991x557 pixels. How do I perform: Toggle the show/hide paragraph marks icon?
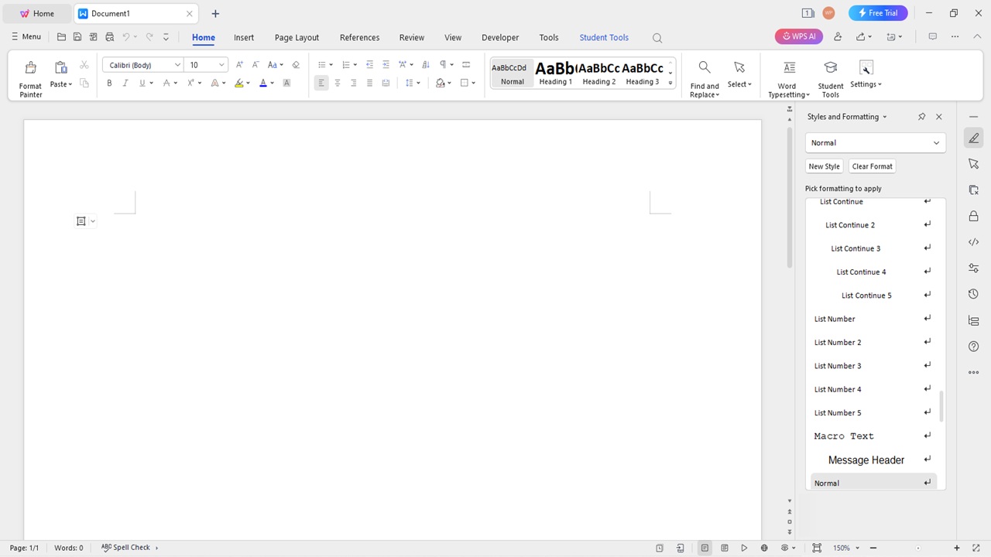444,64
